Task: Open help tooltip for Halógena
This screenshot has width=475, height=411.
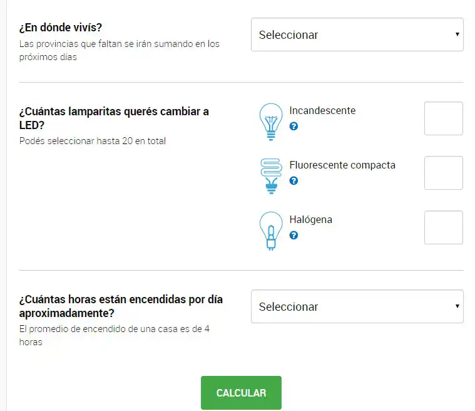Action: pyautogui.click(x=294, y=236)
